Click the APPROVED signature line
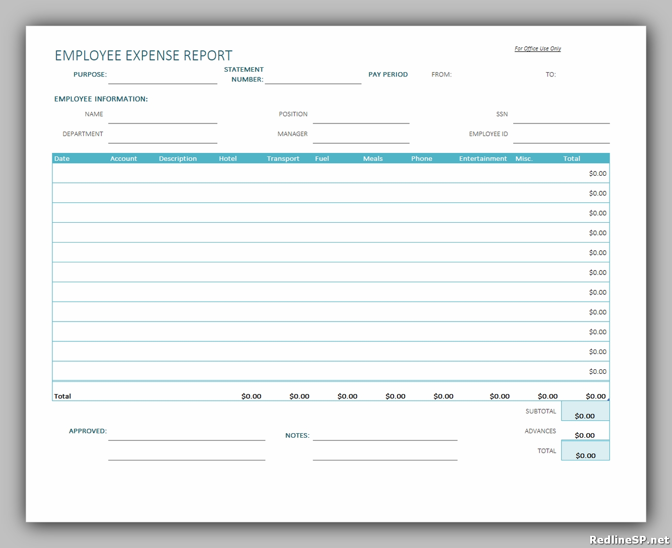This screenshot has width=672, height=548. [x=187, y=438]
